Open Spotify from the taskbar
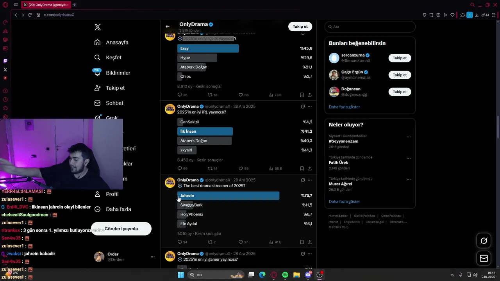 coord(285,275)
